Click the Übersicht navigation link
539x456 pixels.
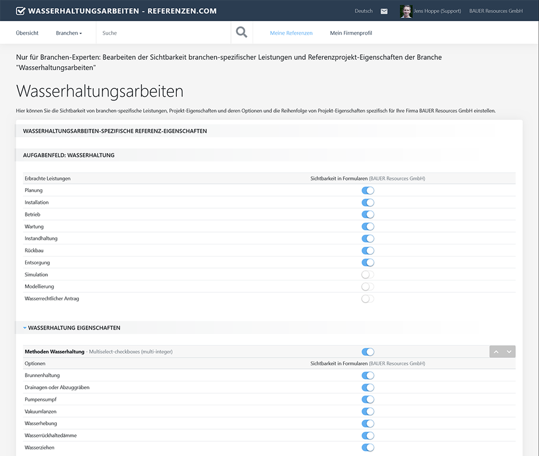click(x=27, y=32)
